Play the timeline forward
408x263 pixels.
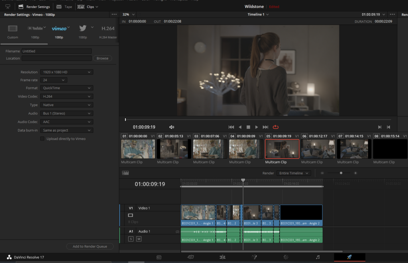257,127
